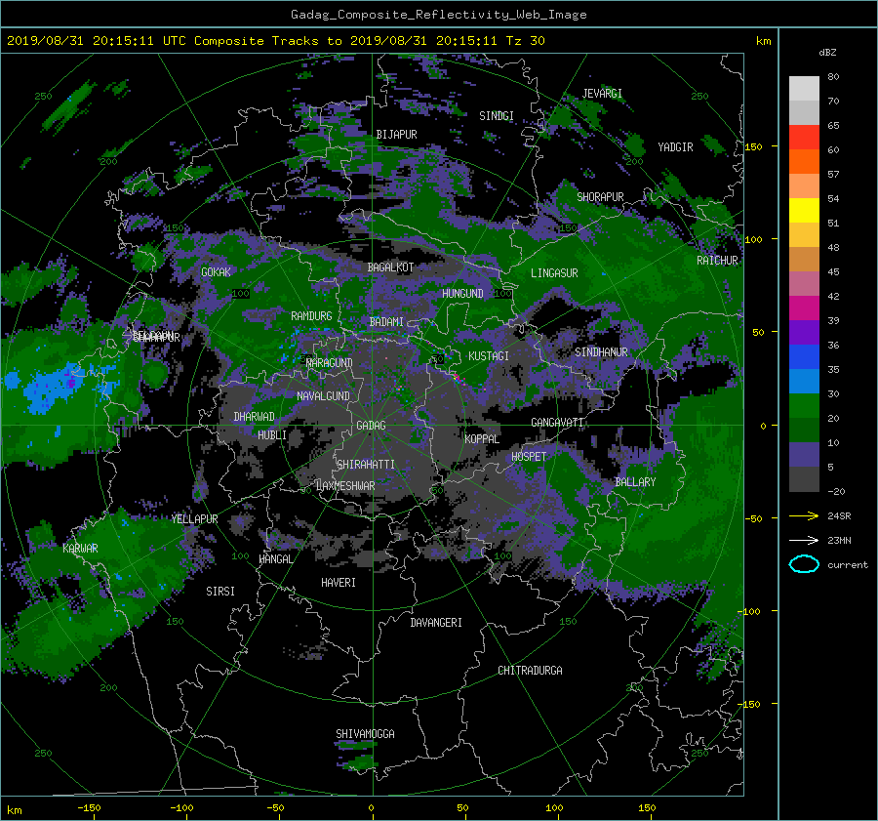Click the magenta echo cell near Kustagi

tap(459, 379)
